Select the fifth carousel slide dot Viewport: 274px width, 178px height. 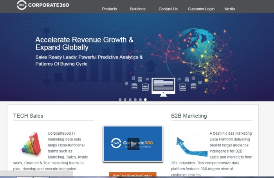pyautogui.click(x=140, y=100)
